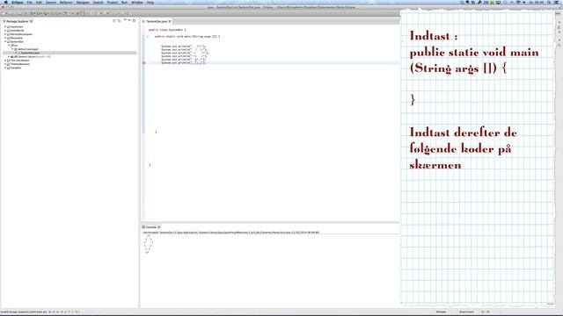Image resolution: width=563 pixels, height=316 pixels.
Task: Open the Edit menu
Action: coord(39,2)
